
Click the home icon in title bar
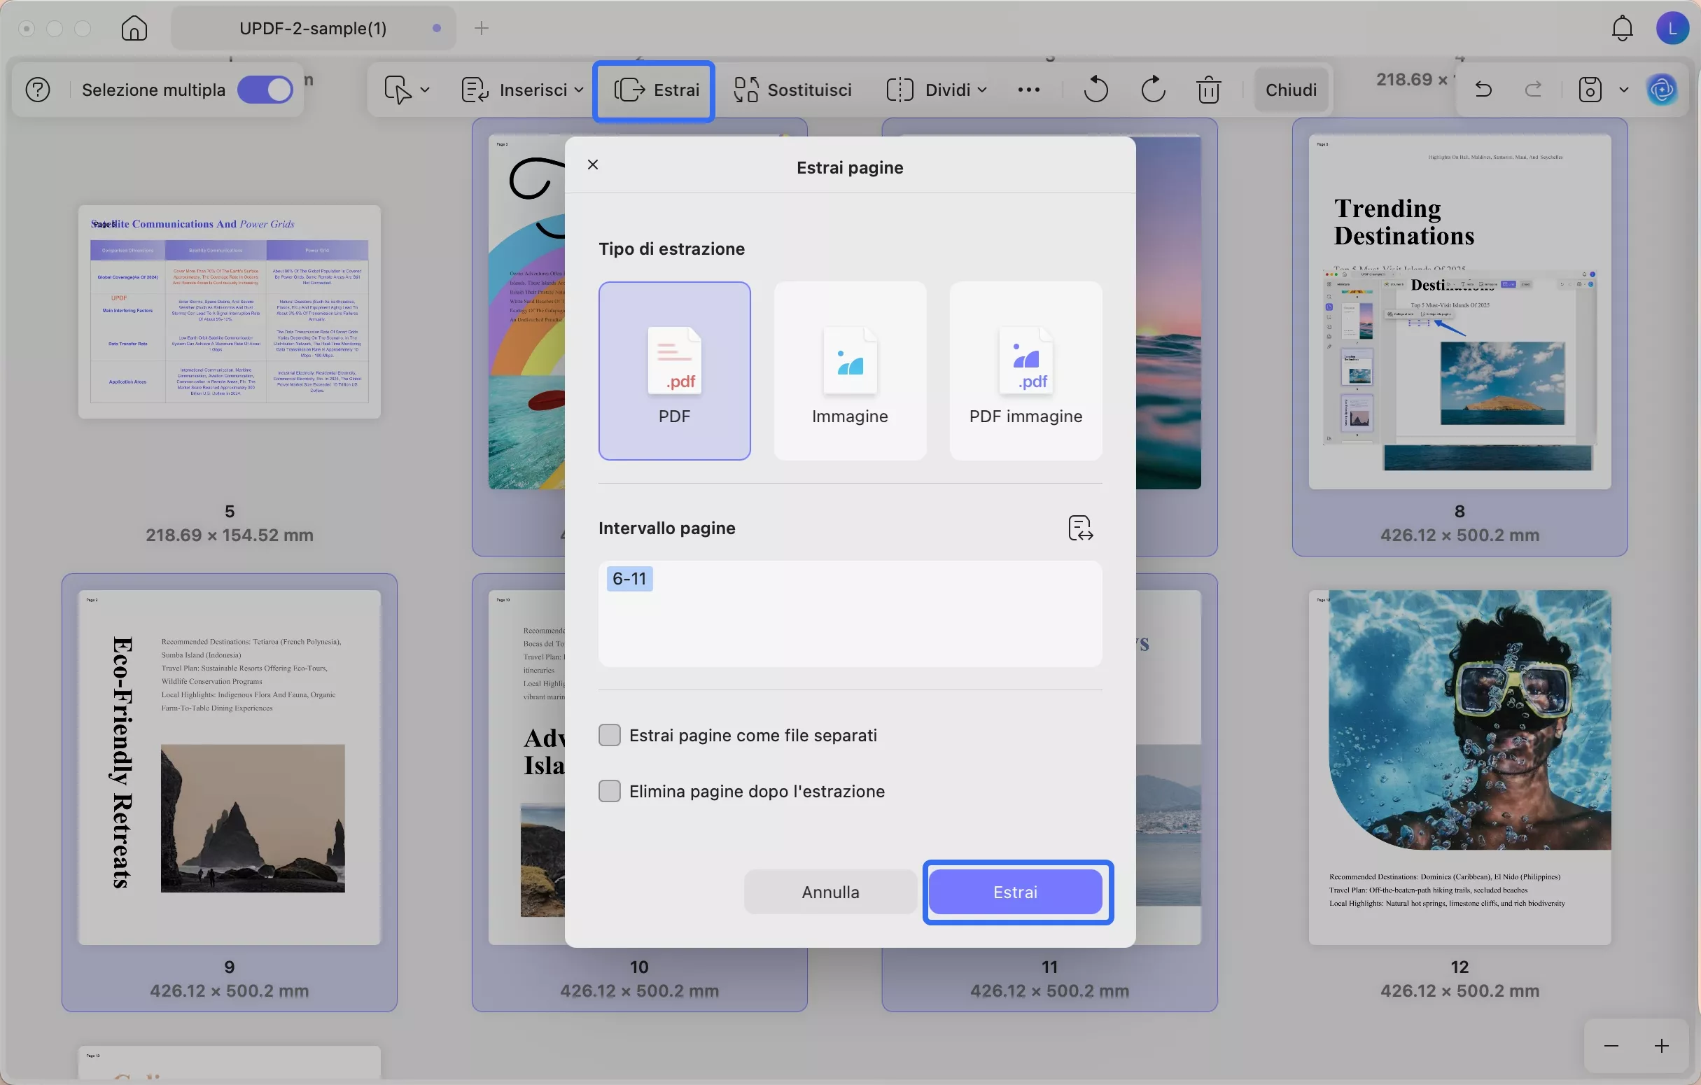coord(134,28)
